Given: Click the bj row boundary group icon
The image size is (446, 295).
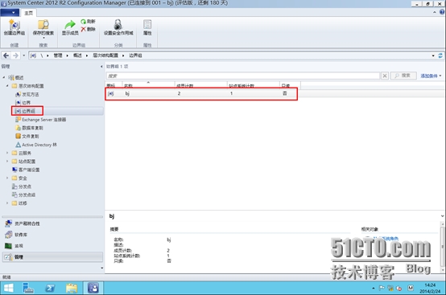Looking at the screenshot, I should (111, 93).
